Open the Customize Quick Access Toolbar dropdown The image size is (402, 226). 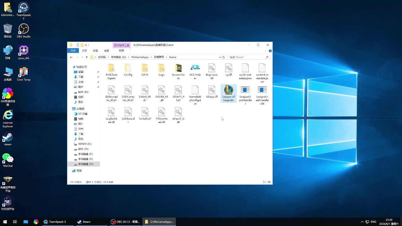(x=86, y=45)
